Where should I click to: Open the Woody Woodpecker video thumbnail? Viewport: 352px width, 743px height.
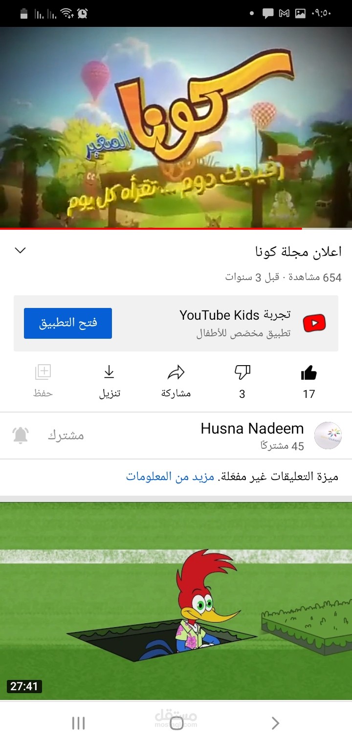tap(176, 601)
